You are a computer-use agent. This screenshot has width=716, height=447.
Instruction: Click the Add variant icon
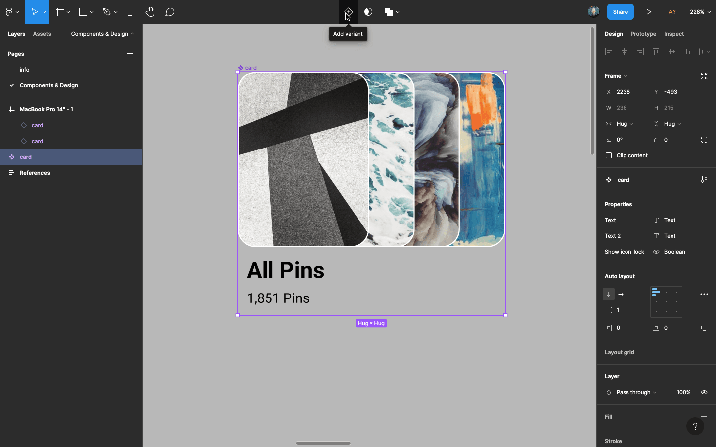(348, 12)
